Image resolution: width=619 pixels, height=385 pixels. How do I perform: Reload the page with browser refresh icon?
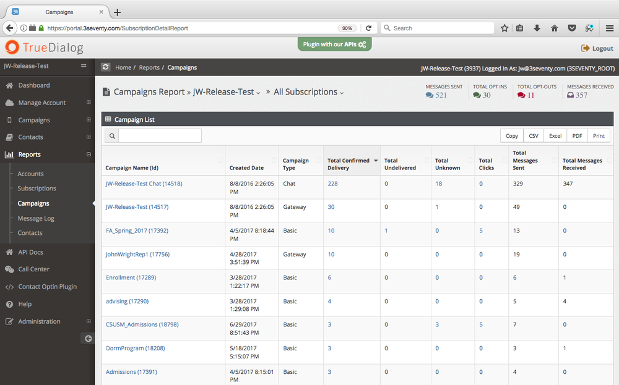click(x=368, y=28)
